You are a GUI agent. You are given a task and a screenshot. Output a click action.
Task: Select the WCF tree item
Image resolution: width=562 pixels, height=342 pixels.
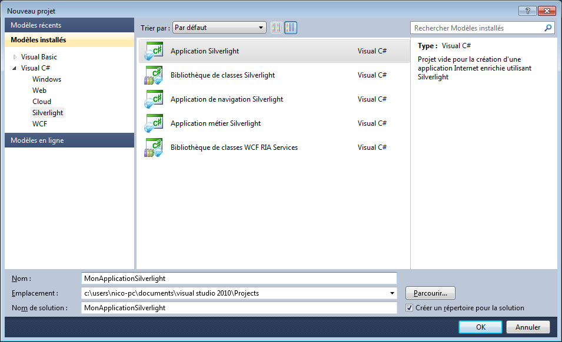tap(40, 124)
